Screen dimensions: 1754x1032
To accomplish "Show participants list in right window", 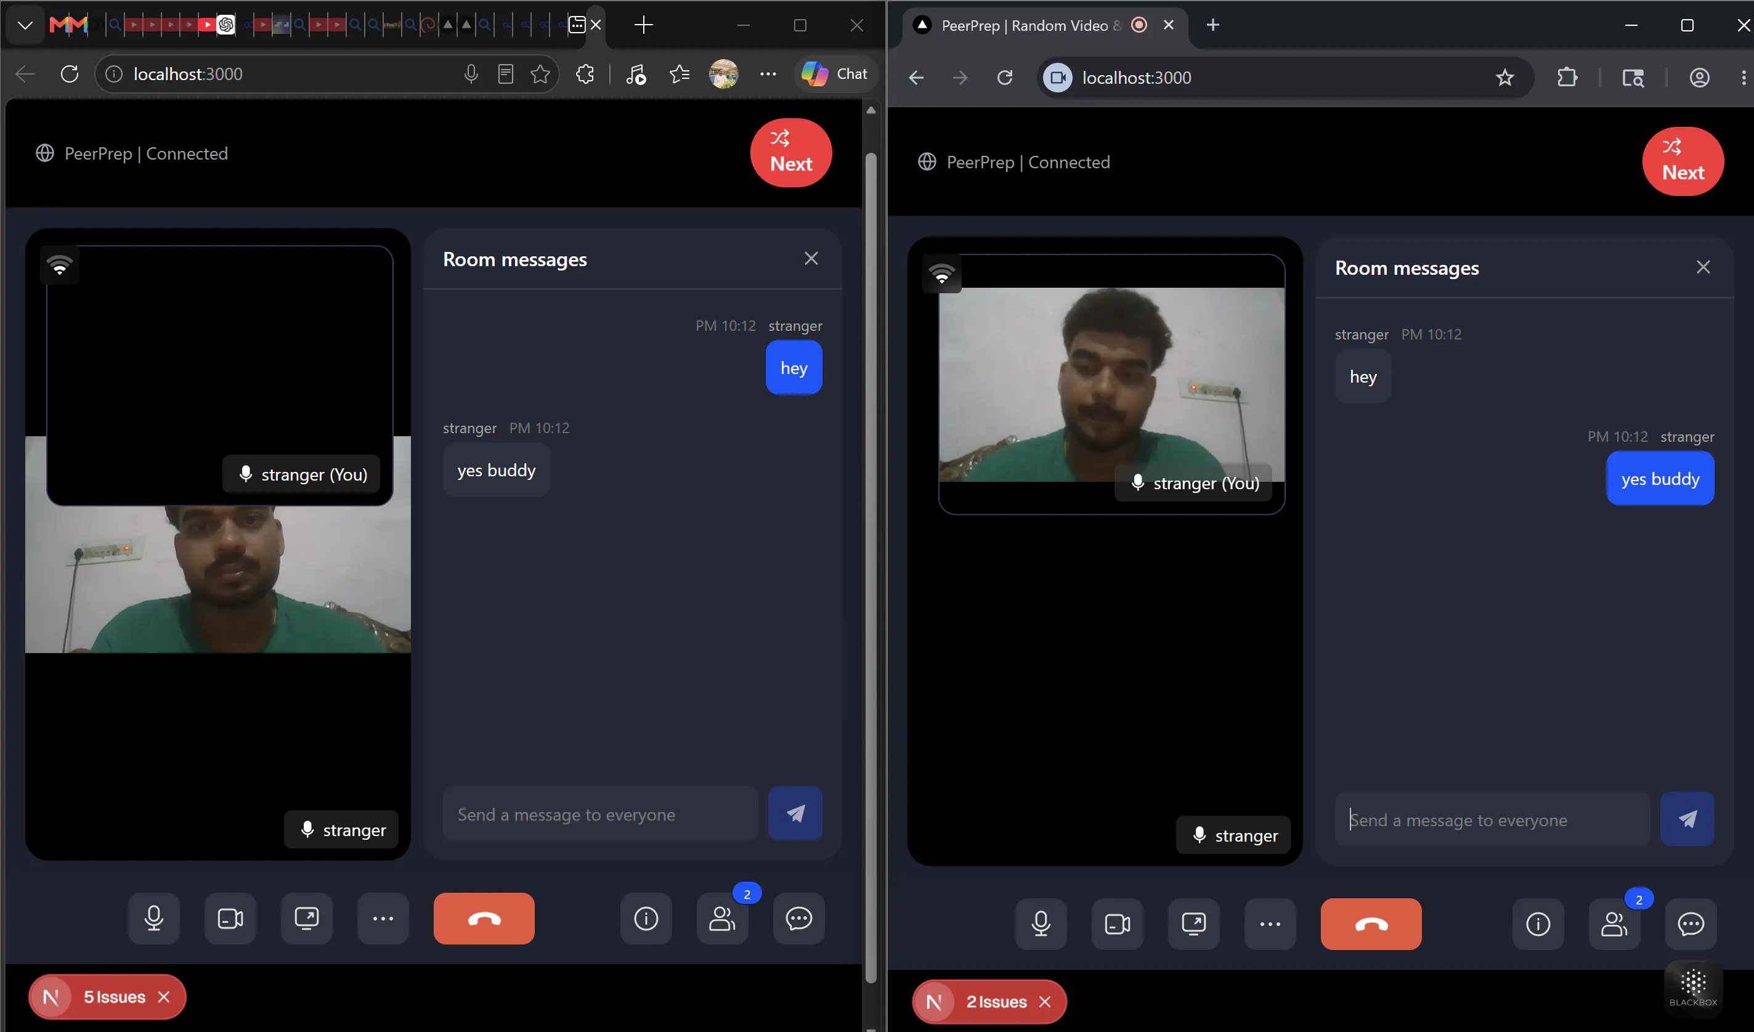I will 1615,924.
